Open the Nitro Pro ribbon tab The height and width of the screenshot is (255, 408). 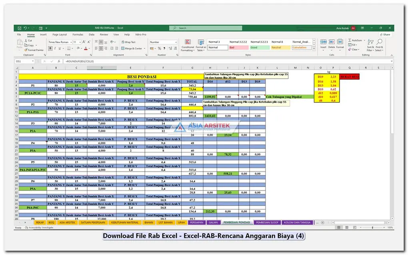pyautogui.click(x=141, y=35)
